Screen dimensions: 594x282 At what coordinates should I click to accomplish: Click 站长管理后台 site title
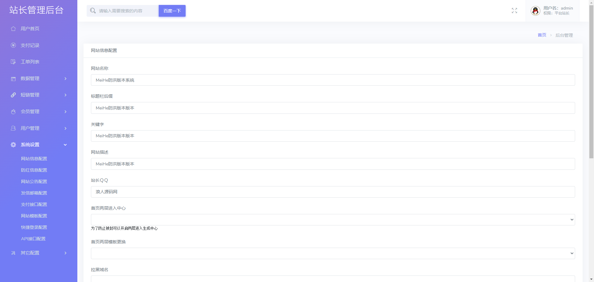click(36, 10)
